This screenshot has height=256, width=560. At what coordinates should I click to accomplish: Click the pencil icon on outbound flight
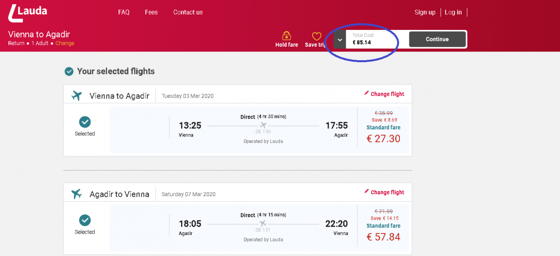[366, 93]
